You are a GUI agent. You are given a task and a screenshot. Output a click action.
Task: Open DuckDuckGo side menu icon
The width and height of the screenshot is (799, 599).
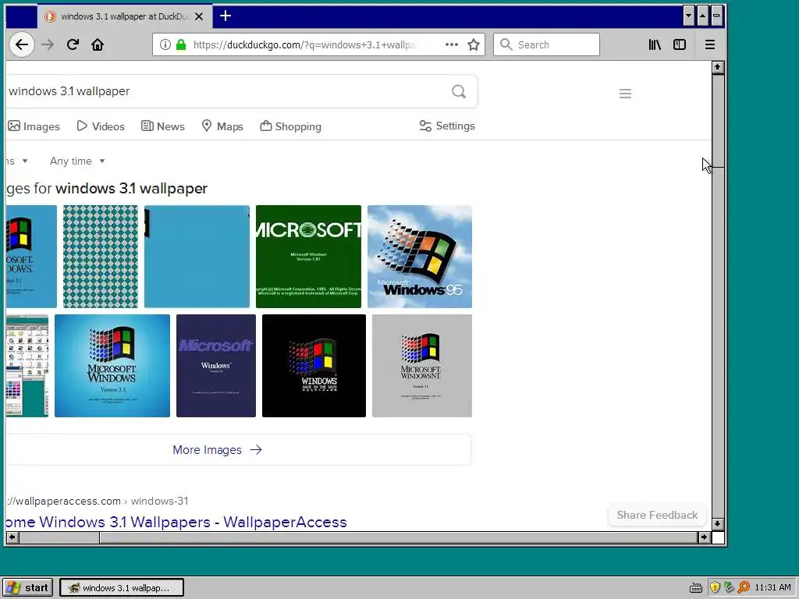[x=625, y=94]
